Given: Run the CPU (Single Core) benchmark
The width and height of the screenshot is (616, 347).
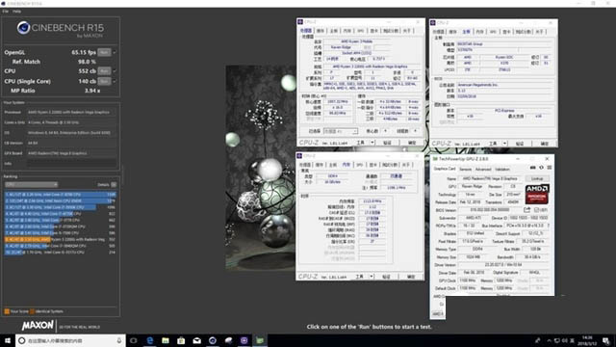Looking at the screenshot, I should 104,81.
